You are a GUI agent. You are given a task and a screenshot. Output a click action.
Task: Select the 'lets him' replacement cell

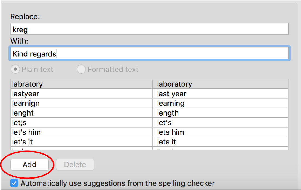(x=170, y=132)
